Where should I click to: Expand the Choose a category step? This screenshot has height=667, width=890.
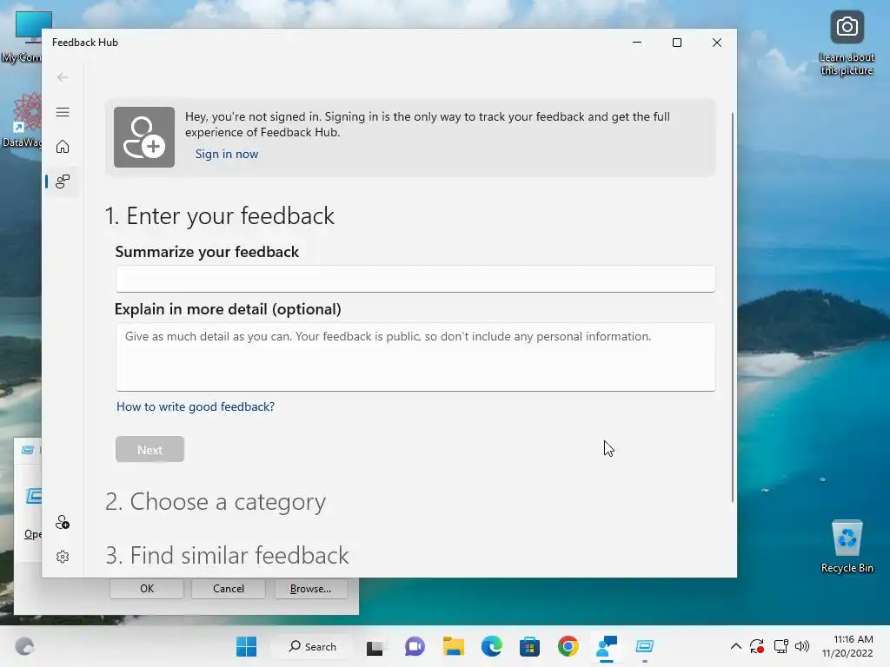pyautogui.click(x=216, y=502)
